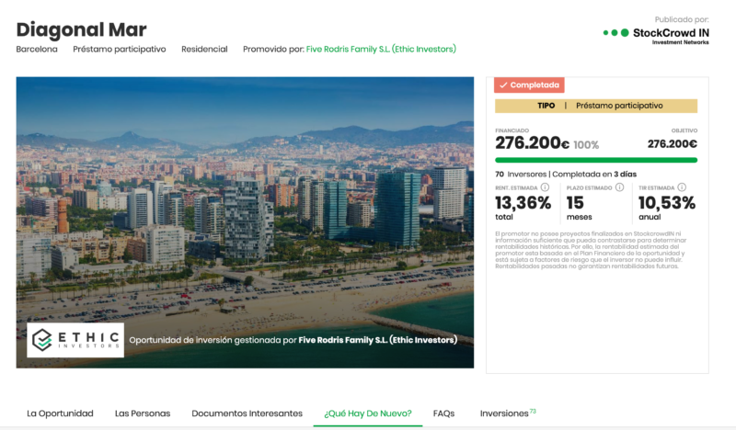Click the Barcelona location label

[37, 49]
